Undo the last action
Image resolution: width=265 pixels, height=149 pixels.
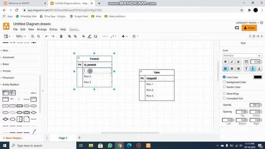(x=47, y=36)
